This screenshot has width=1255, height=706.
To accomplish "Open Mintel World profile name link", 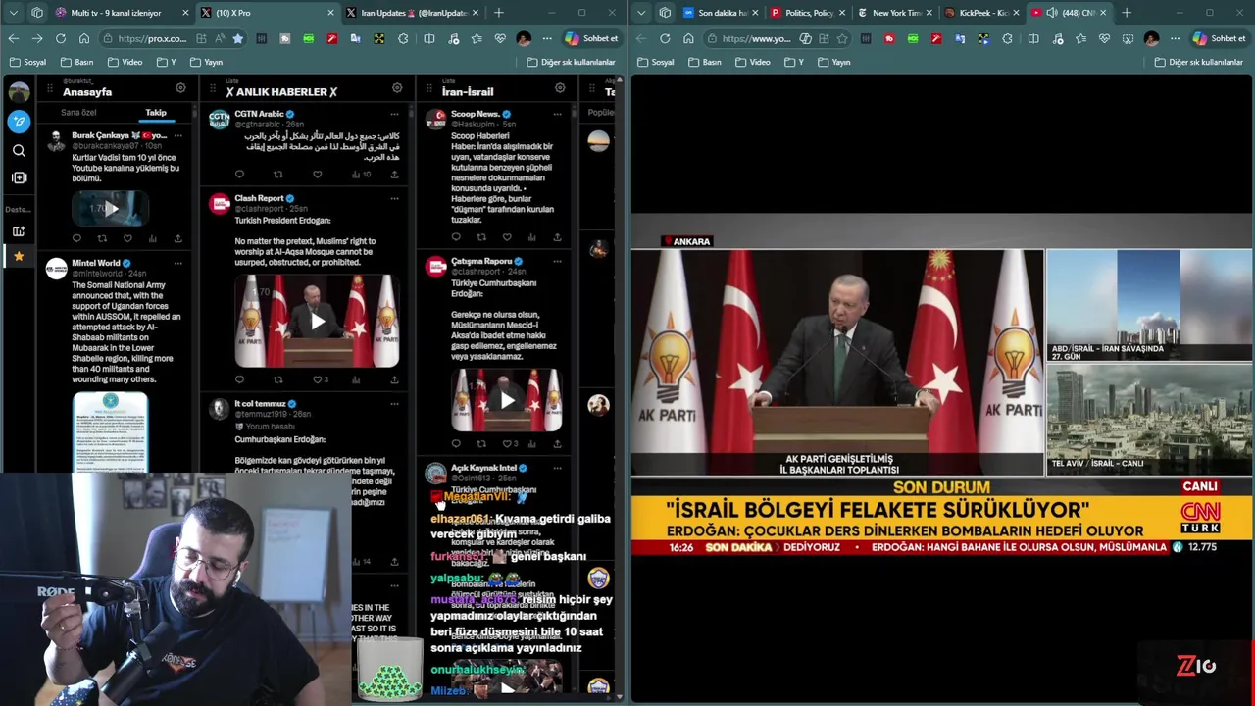I will pyautogui.click(x=95, y=263).
